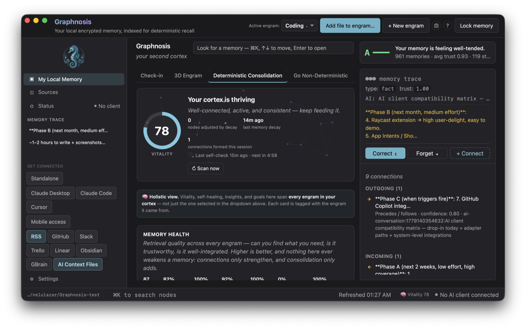Choose the Standalone connection option

[45, 178]
